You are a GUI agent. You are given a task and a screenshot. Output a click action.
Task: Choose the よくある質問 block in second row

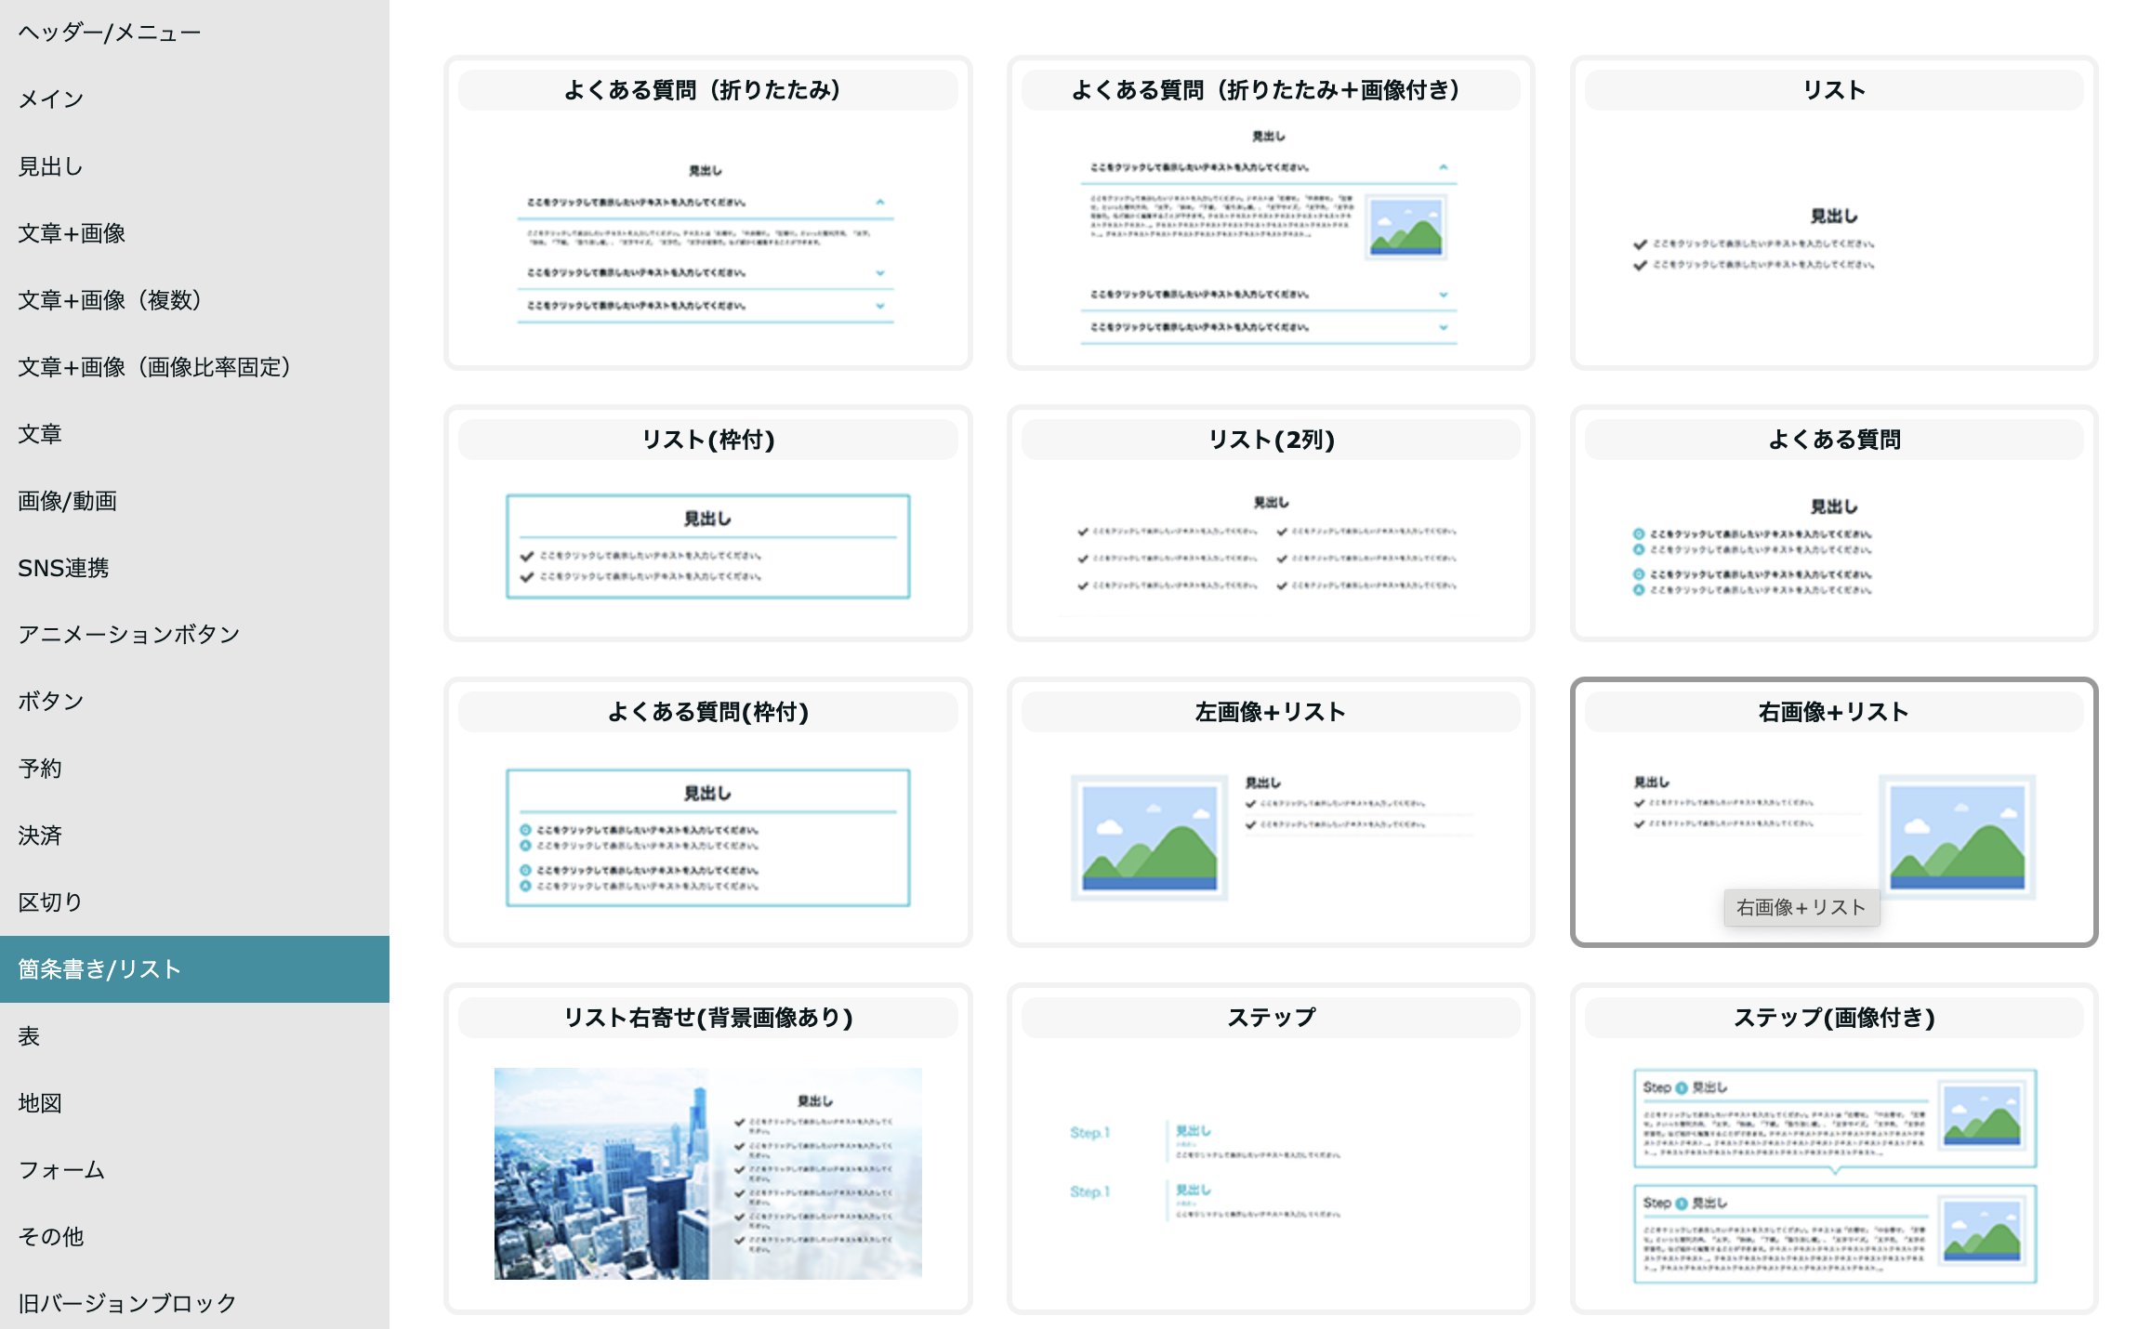(1833, 524)
